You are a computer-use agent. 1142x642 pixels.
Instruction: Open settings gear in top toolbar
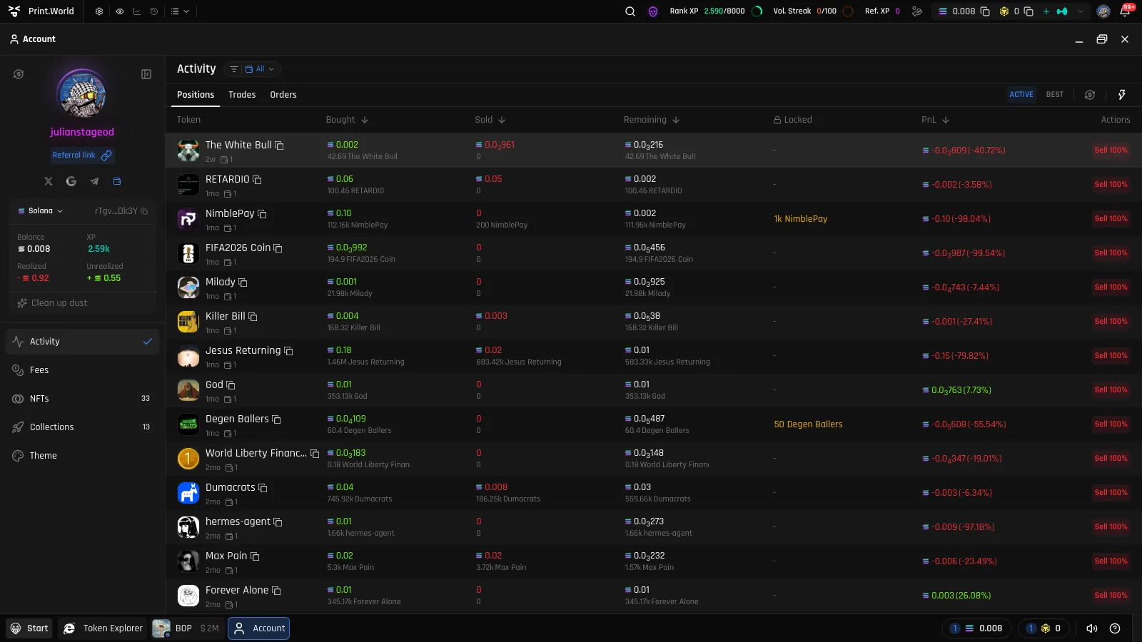coord(99,11)
